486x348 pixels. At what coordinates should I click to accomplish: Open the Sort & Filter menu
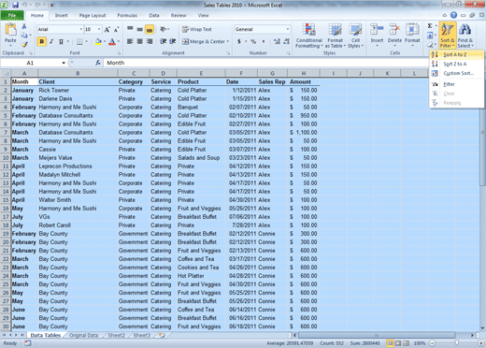click(448, 36)
